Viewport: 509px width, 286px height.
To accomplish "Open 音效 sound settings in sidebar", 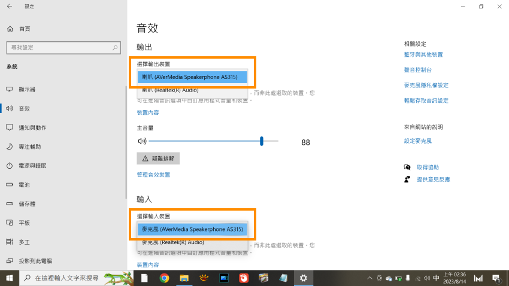I will (18, 108).
